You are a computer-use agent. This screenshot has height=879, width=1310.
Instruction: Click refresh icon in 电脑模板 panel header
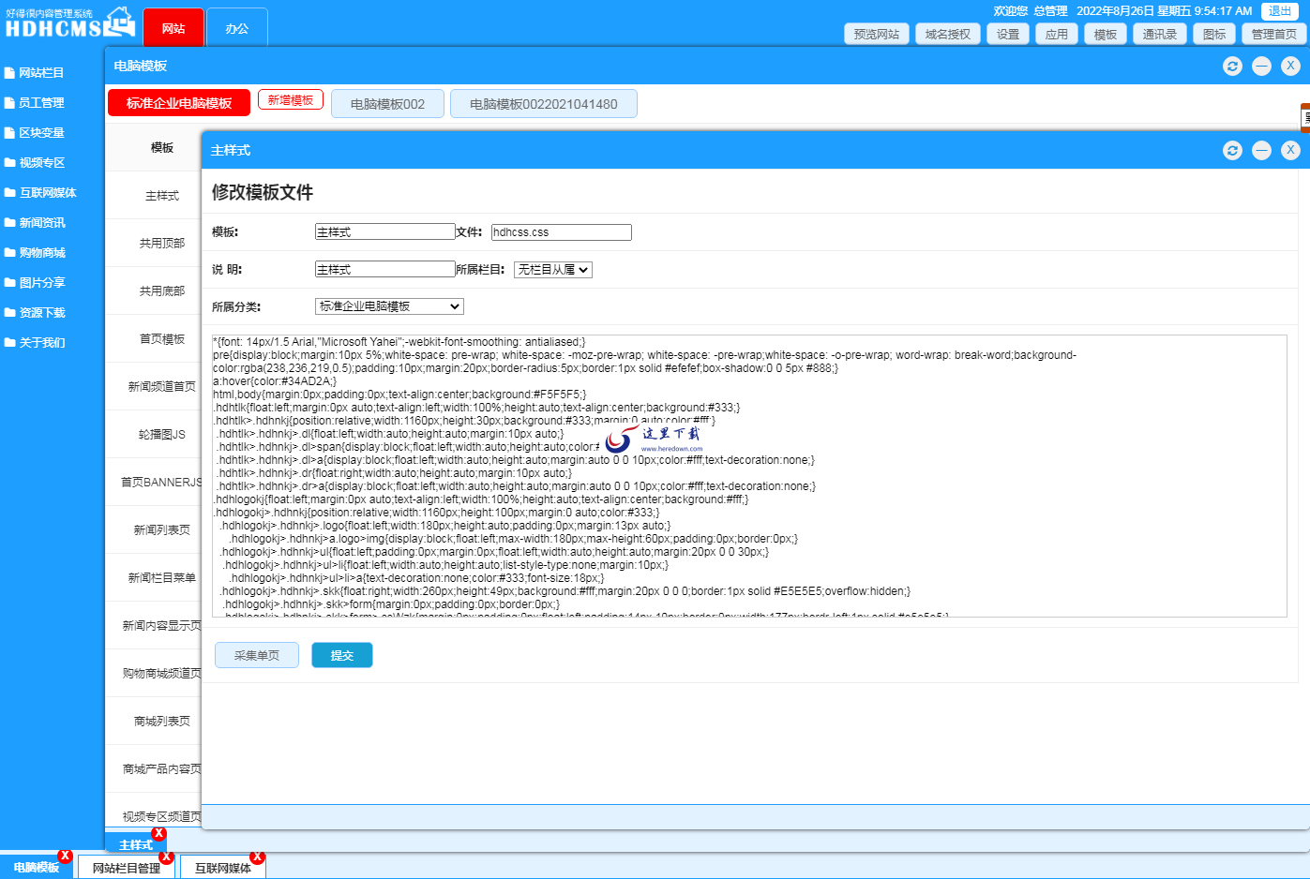[1232, 66]
